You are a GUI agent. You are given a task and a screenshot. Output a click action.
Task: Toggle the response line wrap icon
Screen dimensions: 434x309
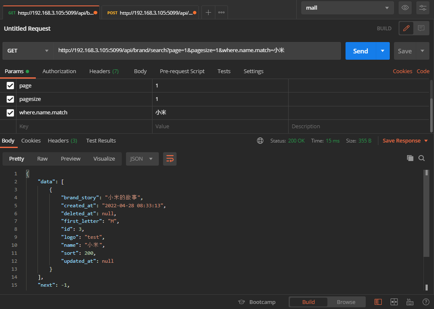pyautogui.click(x=170, y=158)
